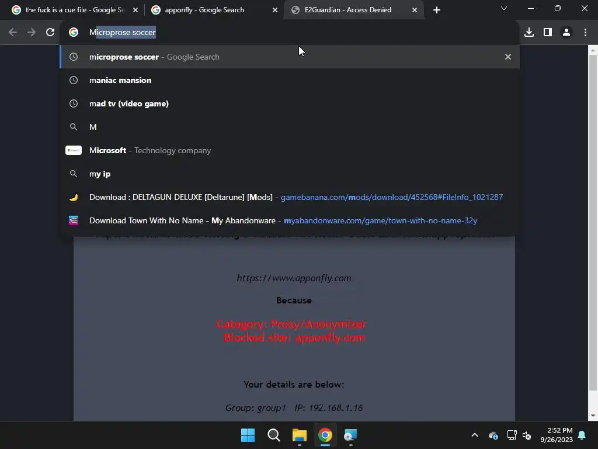The image size is (598, 449).
Task: Open the profile avatar menu
Action: click(x=566, y=33)
